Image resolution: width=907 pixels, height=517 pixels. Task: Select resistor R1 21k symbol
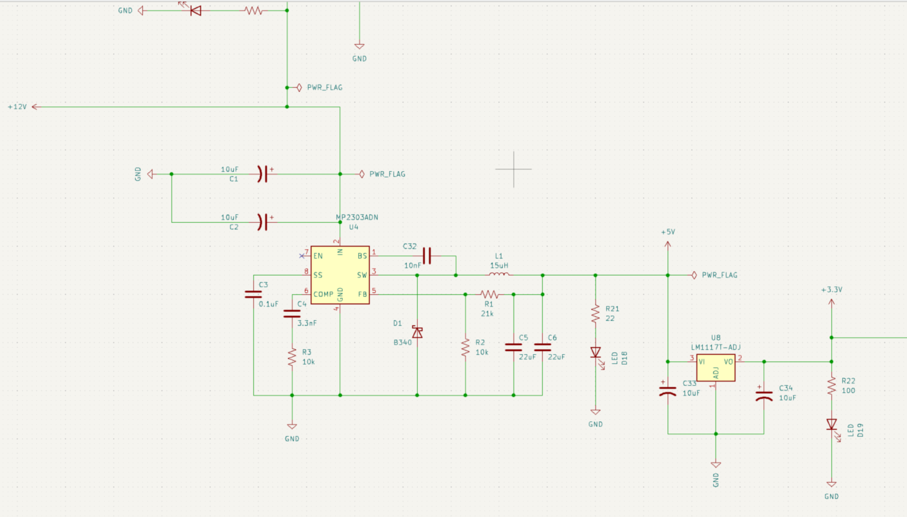tap(489, 294)
